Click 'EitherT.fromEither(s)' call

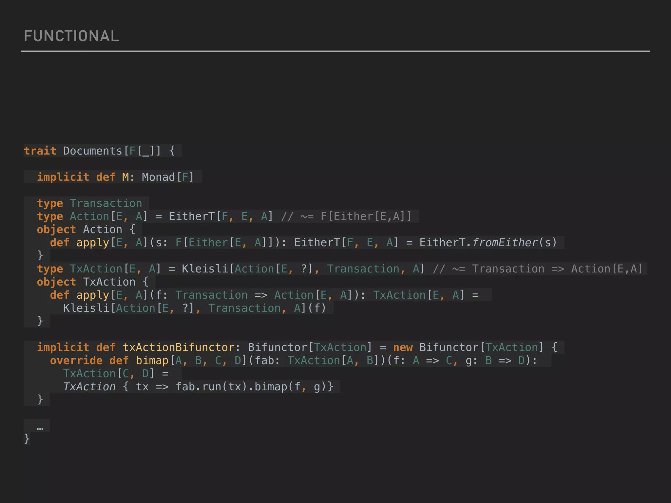(x=488, y=243)
